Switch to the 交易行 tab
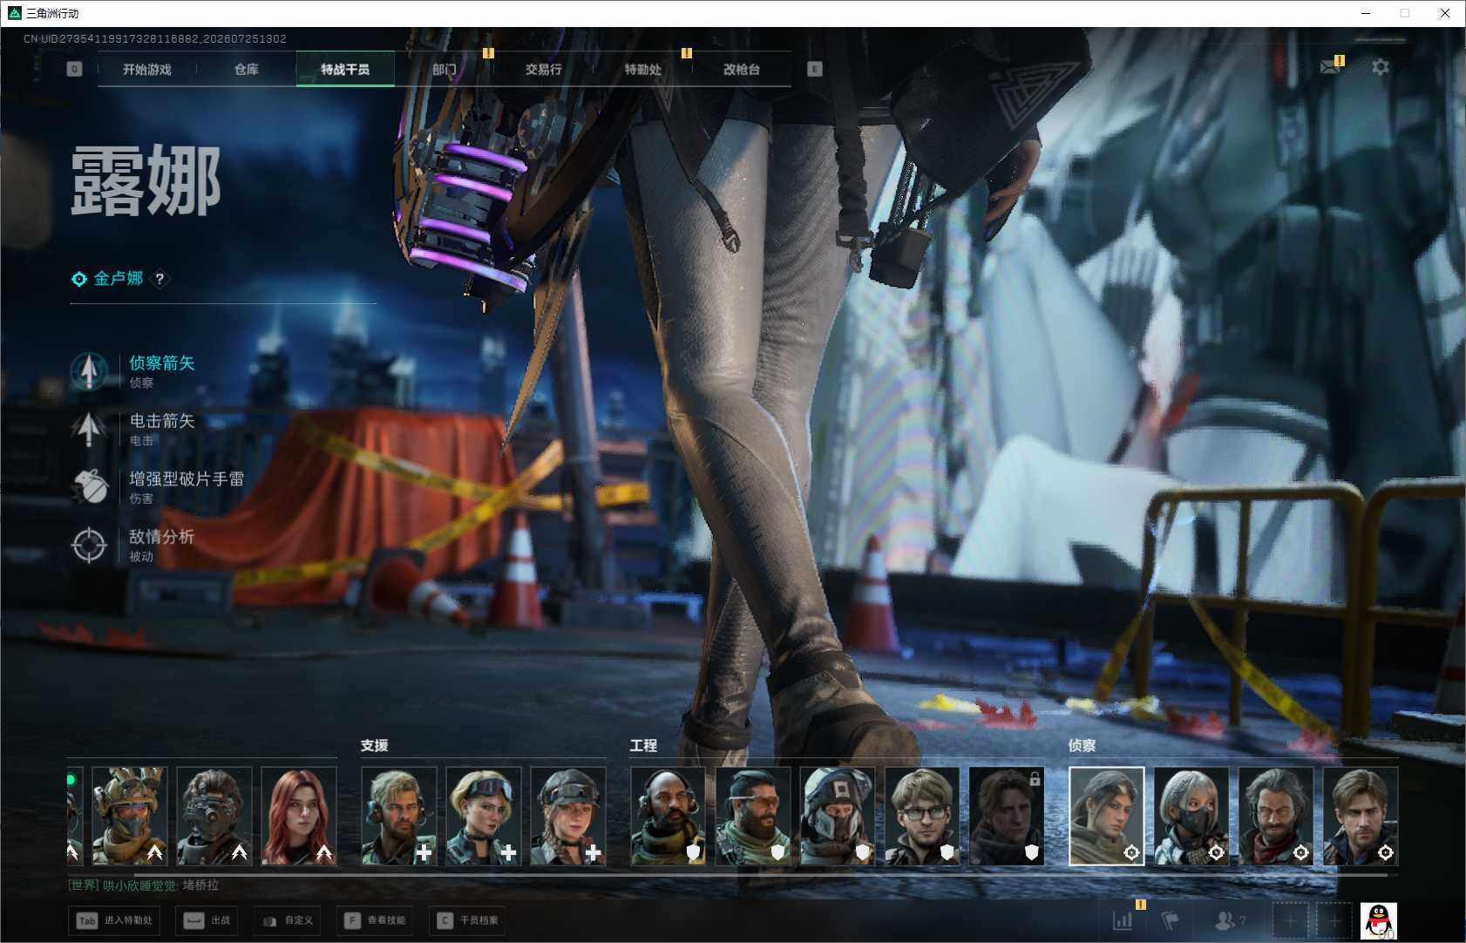This screenshot has height=943, width=1466. [x=543, y=69]
